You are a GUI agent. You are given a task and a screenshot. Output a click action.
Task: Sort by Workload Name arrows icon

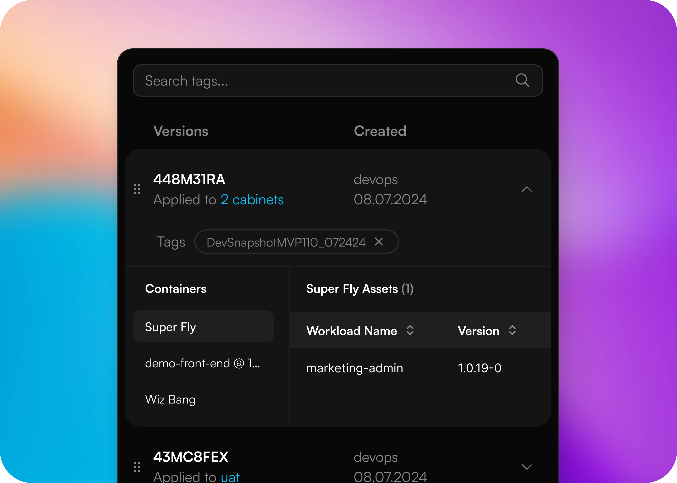[x=410, y=330]
